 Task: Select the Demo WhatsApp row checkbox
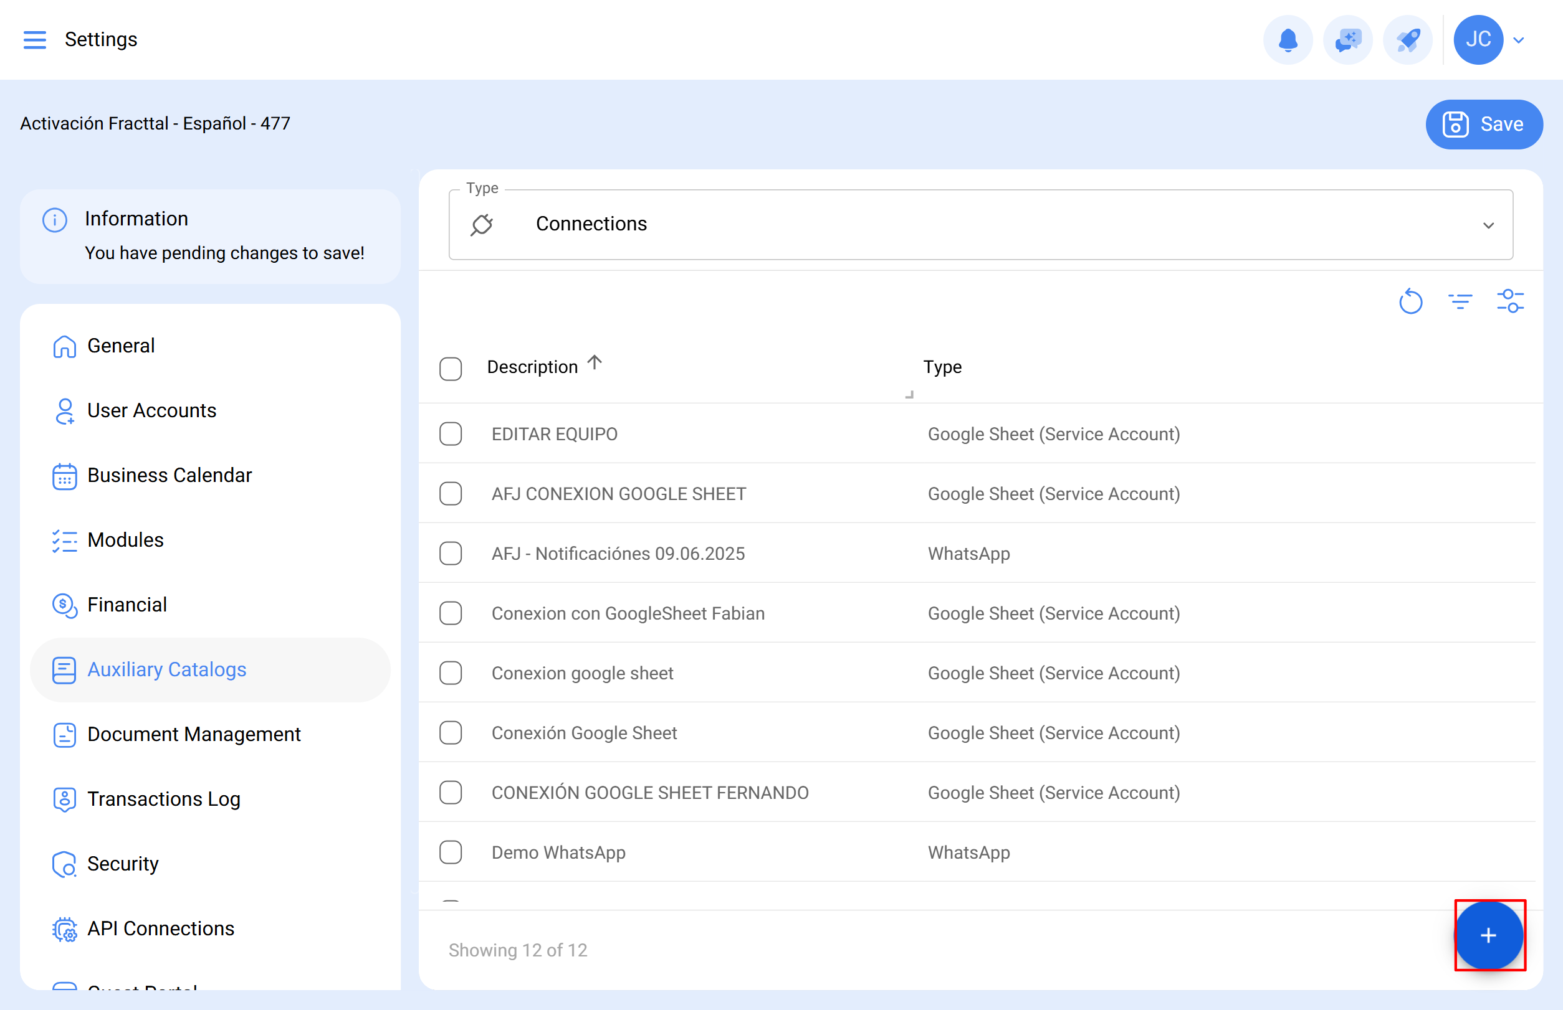pos(451,852)
